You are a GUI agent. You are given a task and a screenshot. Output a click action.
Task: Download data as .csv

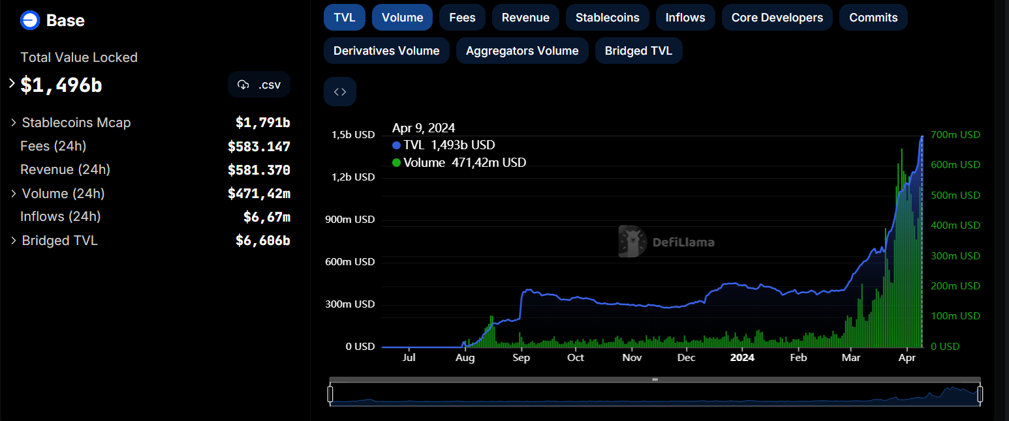click(259, 85)
